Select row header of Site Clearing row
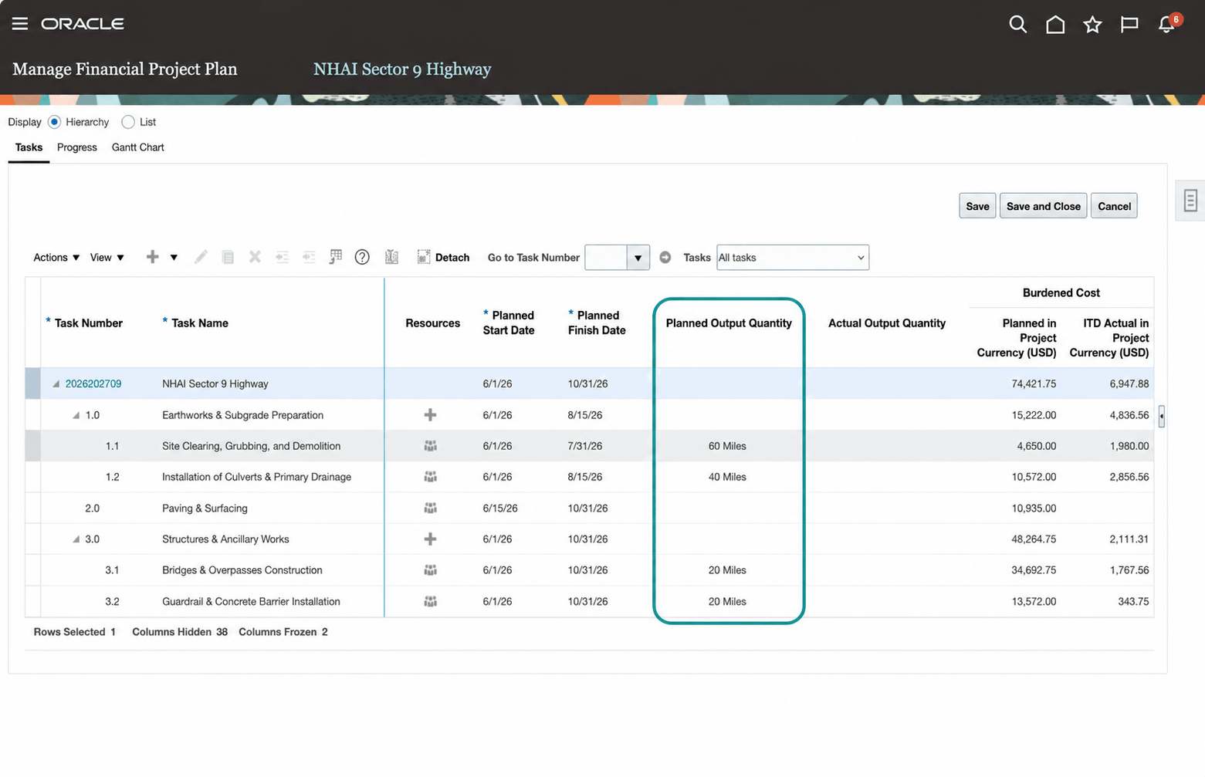This screenshot has width=1205, height=777. tap(32, 446)
